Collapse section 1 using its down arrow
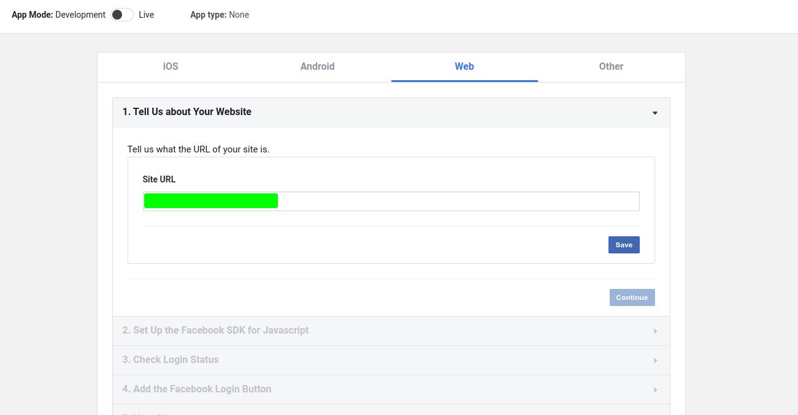This screenshot has height=415, width=798. (x=654, y=113)
